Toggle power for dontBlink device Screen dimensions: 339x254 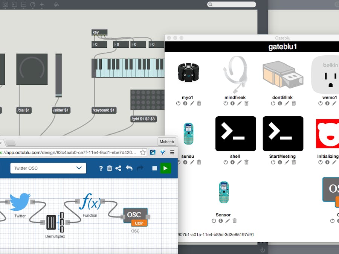tap(273, 103)
